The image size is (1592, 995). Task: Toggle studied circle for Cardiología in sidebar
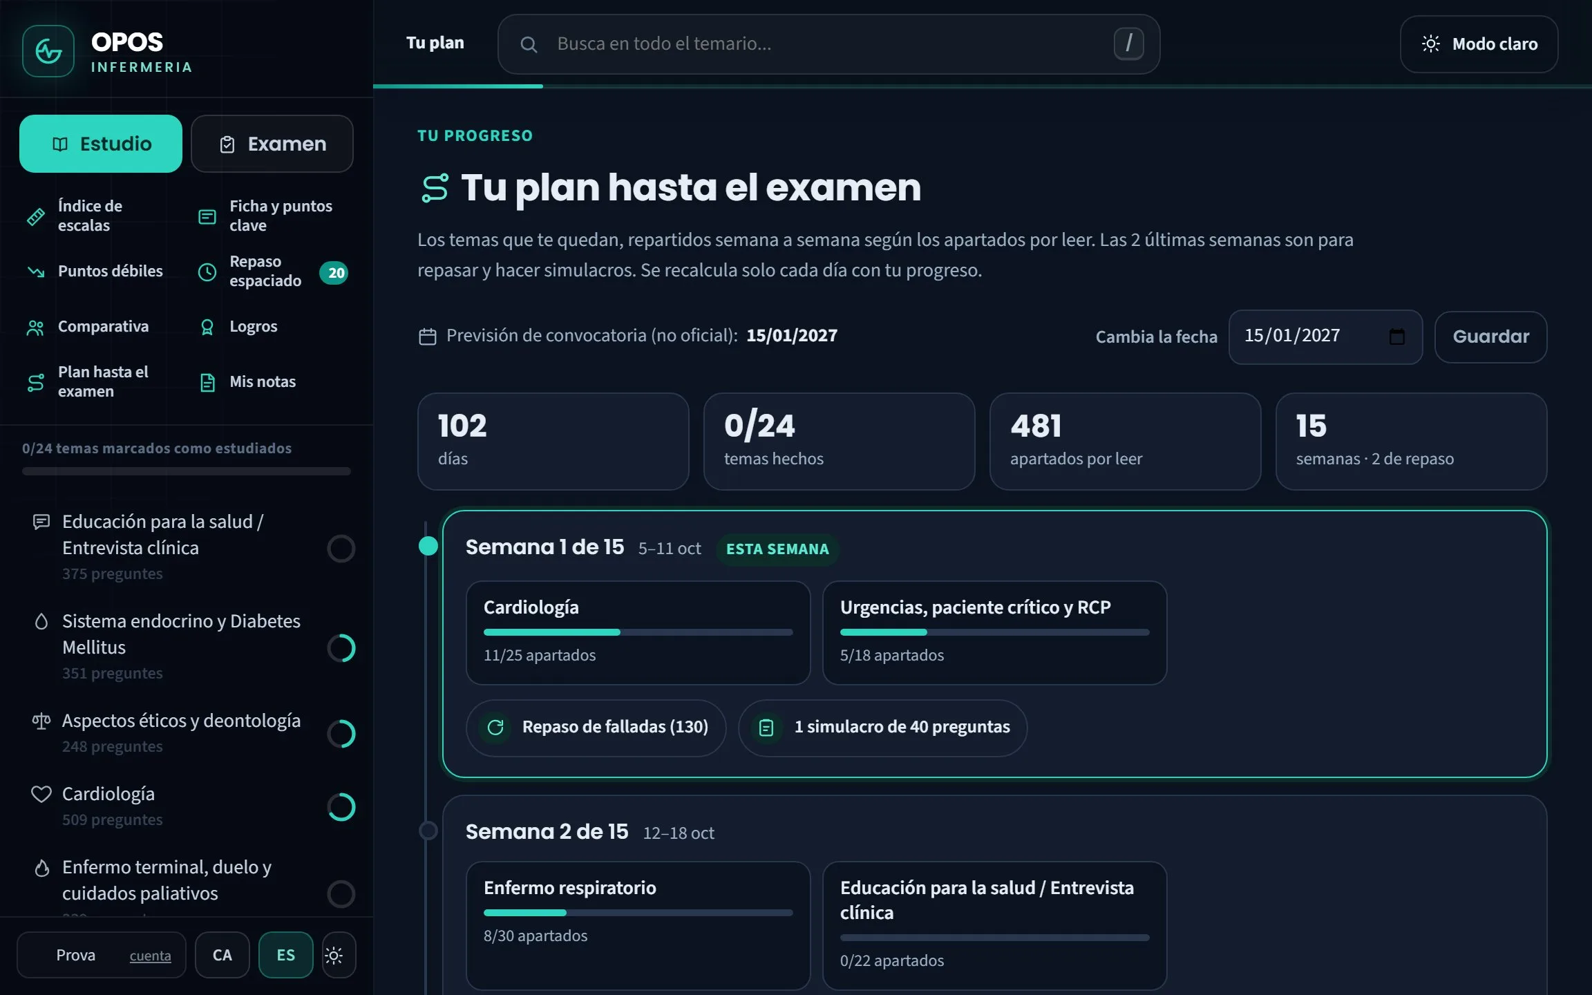pyautogui.click(x=341, y=807)
